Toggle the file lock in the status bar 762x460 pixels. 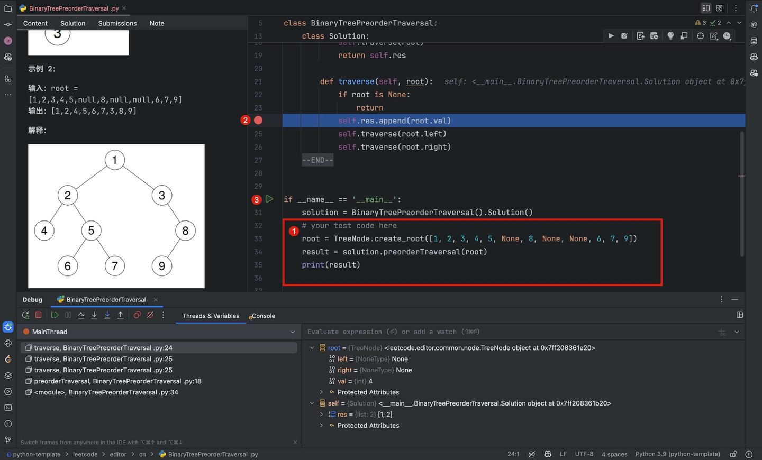pos(734,454)
